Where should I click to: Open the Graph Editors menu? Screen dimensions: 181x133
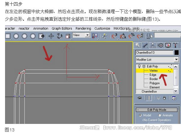(62, 29)
